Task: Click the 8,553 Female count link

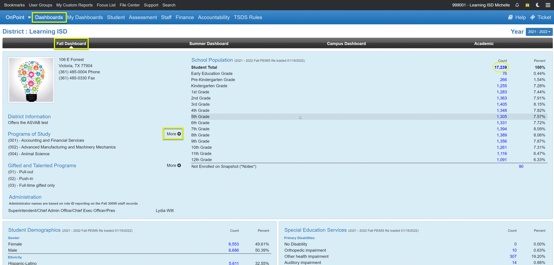Action: pos(234,244)
